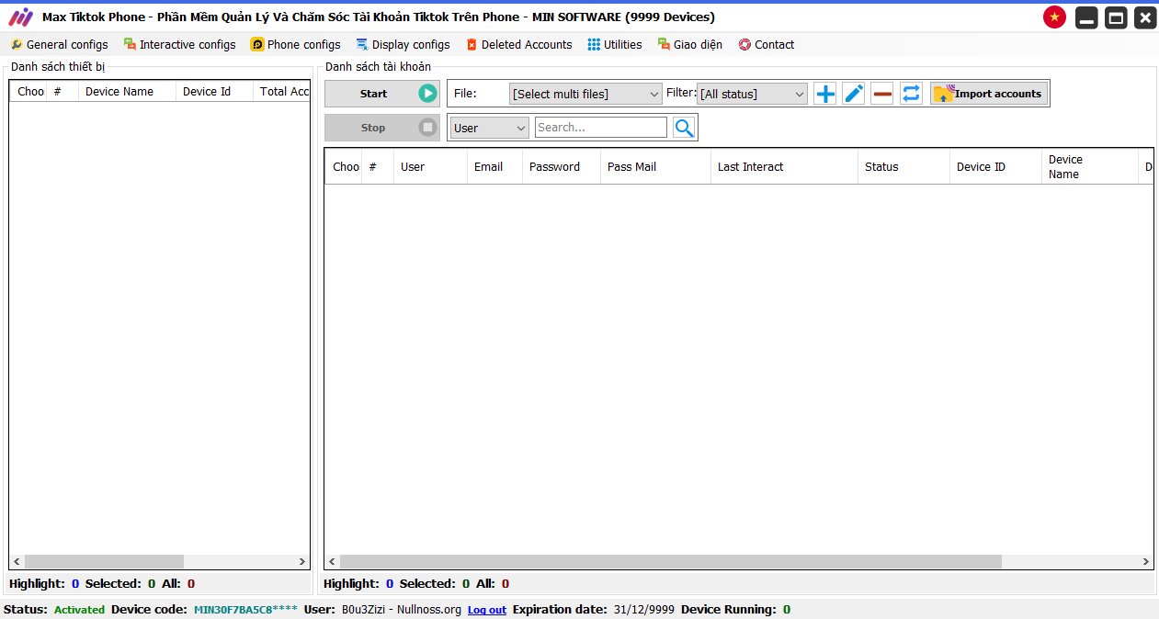Click account list horizontal scrollbar thumb
Viewport: 1159px width, 619px height.
pyautogui.click(x=670, y=561)
